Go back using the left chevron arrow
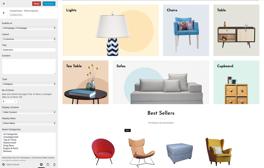Image resolution: width=264 pixels, height=168 pixels. click(4, 13)
